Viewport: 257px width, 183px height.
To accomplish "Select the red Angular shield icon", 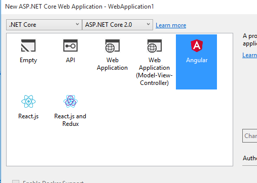I will 197,45.
